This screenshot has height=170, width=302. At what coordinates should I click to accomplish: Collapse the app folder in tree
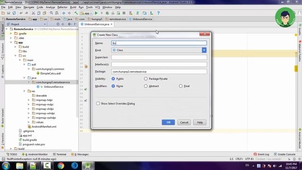[x=11, y=42]
